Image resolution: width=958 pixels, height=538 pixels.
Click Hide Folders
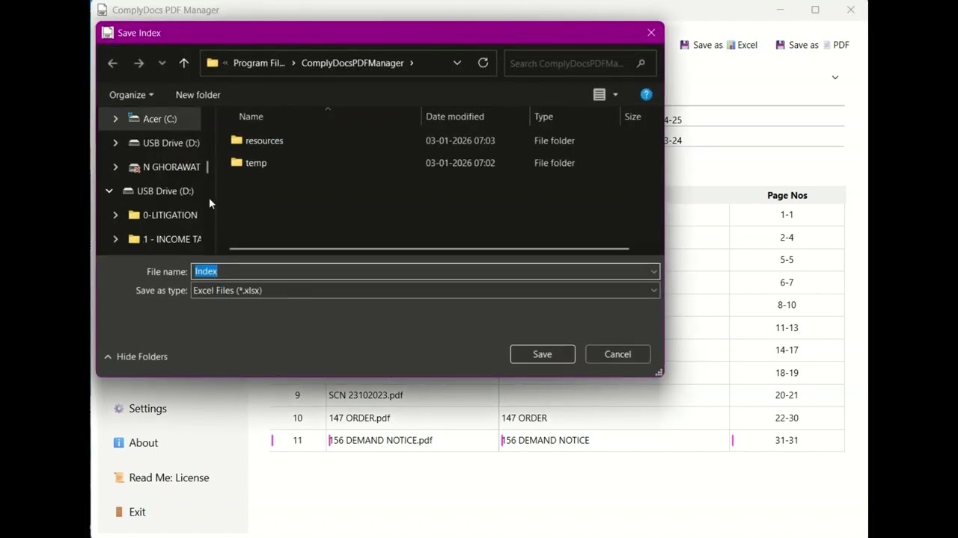pos(135,357)
